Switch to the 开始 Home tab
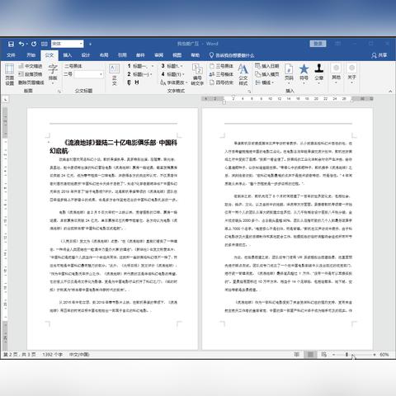 click(31, 55)
